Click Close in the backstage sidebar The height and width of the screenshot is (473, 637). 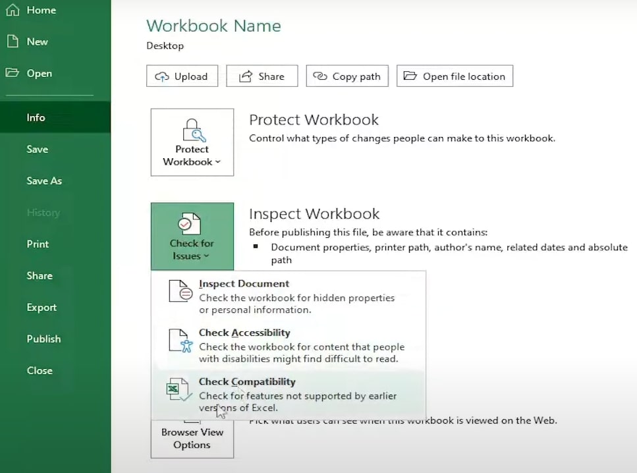[40, 370]
